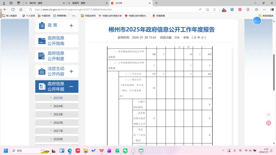Screen dimensions: 276x155
Task: Collapse the 政府信息公开年报 section
Action: pos(71,87)
